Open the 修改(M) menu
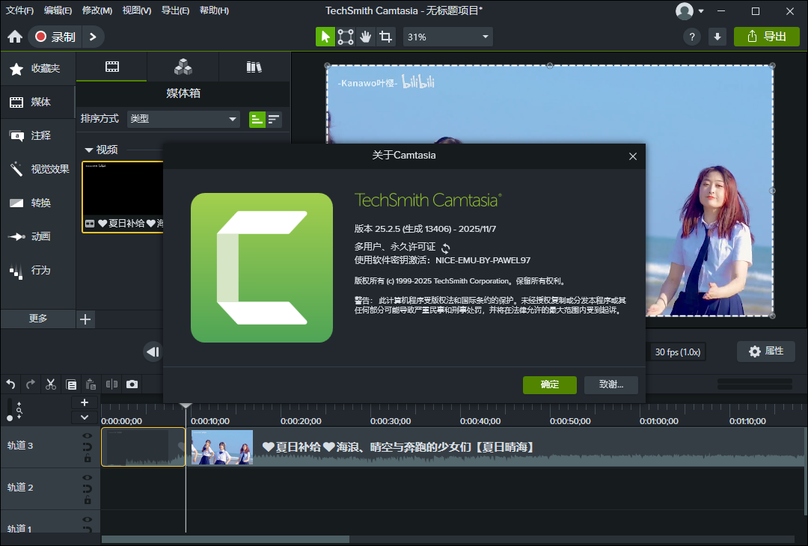 point(97,10)
